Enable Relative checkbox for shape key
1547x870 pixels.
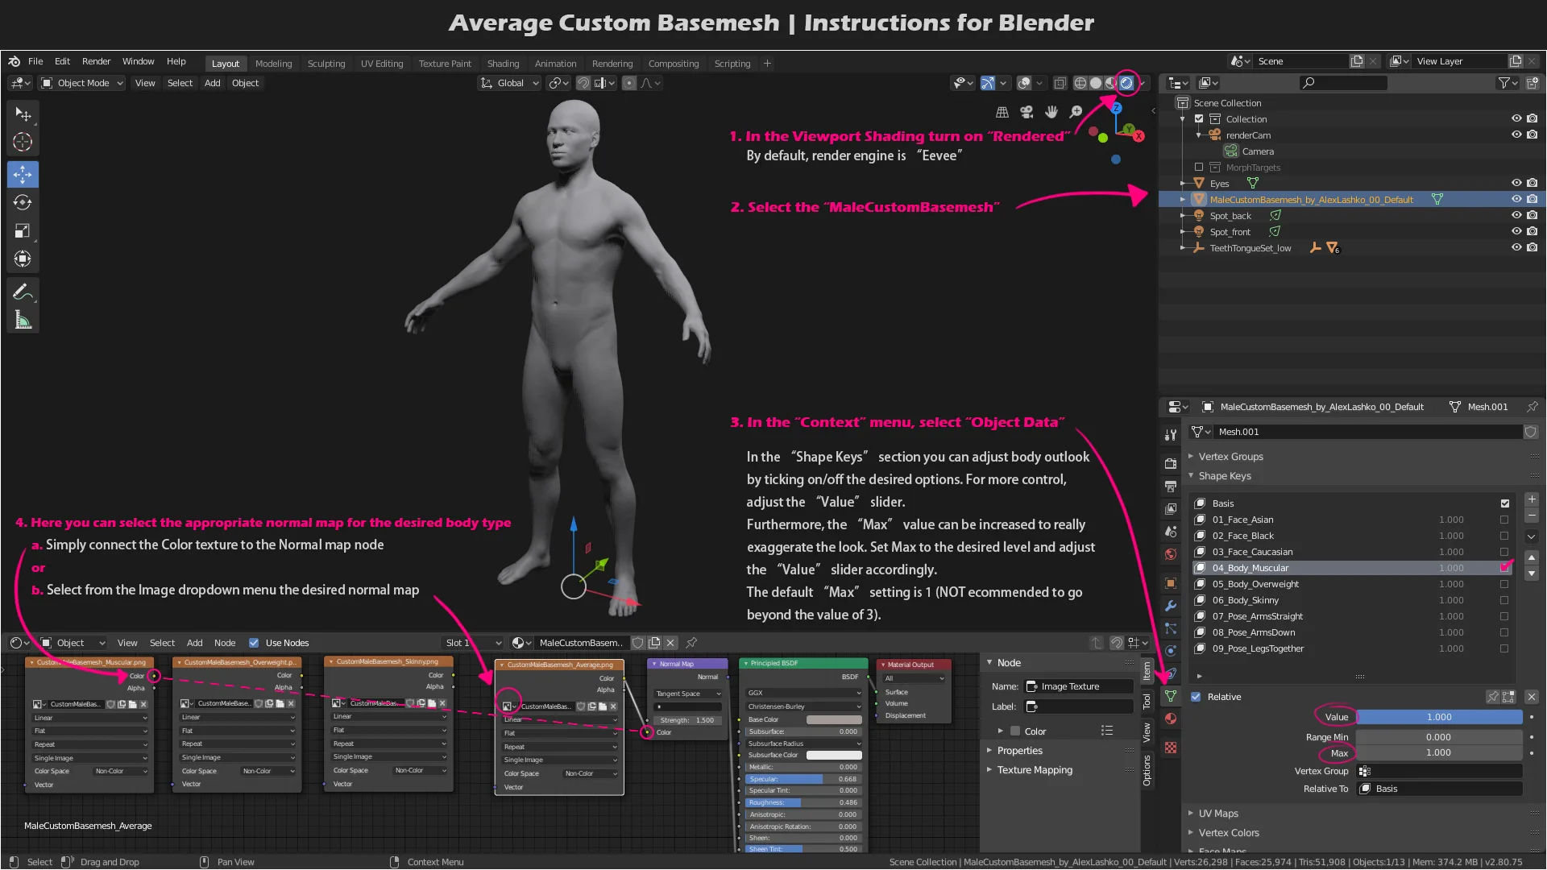tap(1196, 696)
